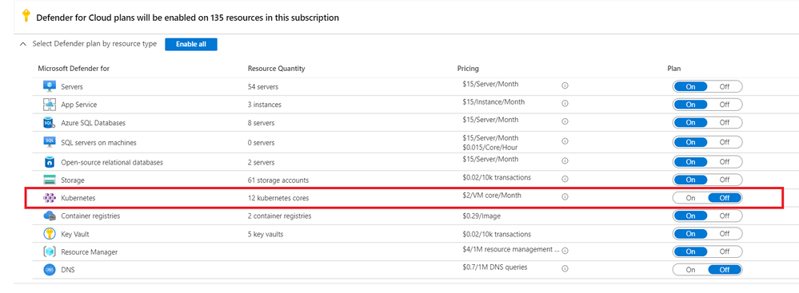The height and width of the screenshot is (293, 799).
Task: Open info icon for Kubernetes pricing
Action: point(565,197)
